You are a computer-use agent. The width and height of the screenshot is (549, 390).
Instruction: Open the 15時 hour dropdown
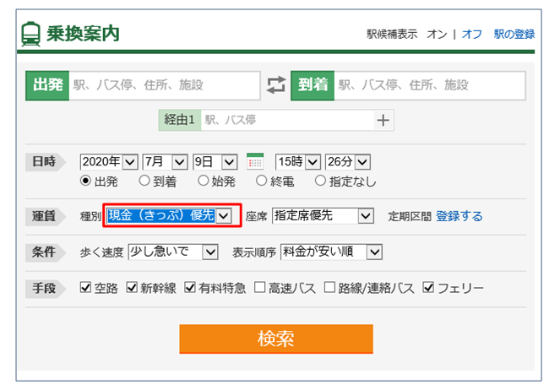tap(298, 162)
